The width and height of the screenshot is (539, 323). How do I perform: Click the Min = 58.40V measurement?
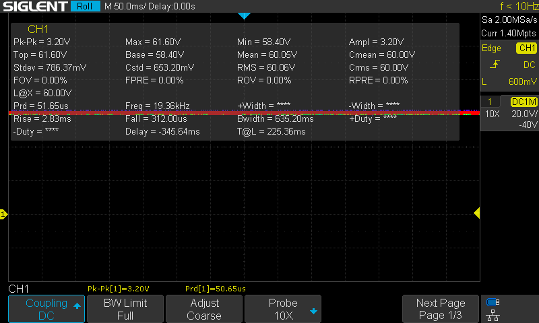[263, 42]
